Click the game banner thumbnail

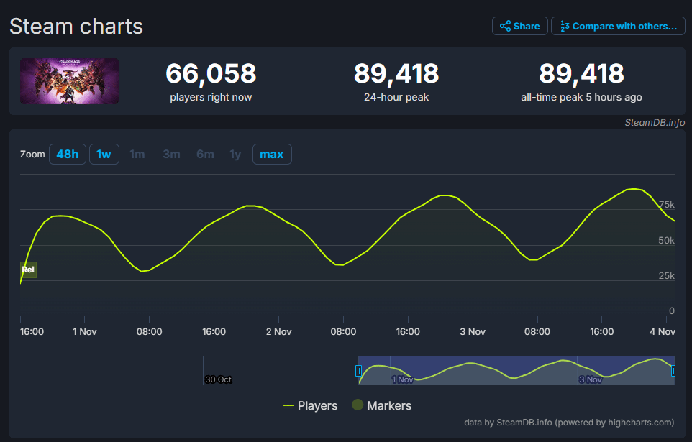point(69,81)
